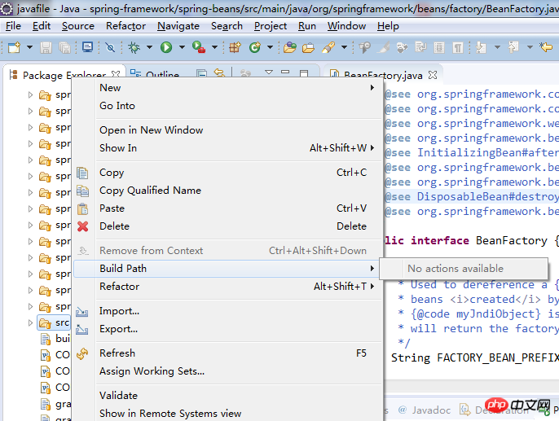Viewport: 559px width, 421px height.
Task: Click the Previous Annotation icon
Action: click(x=513, y=47)
